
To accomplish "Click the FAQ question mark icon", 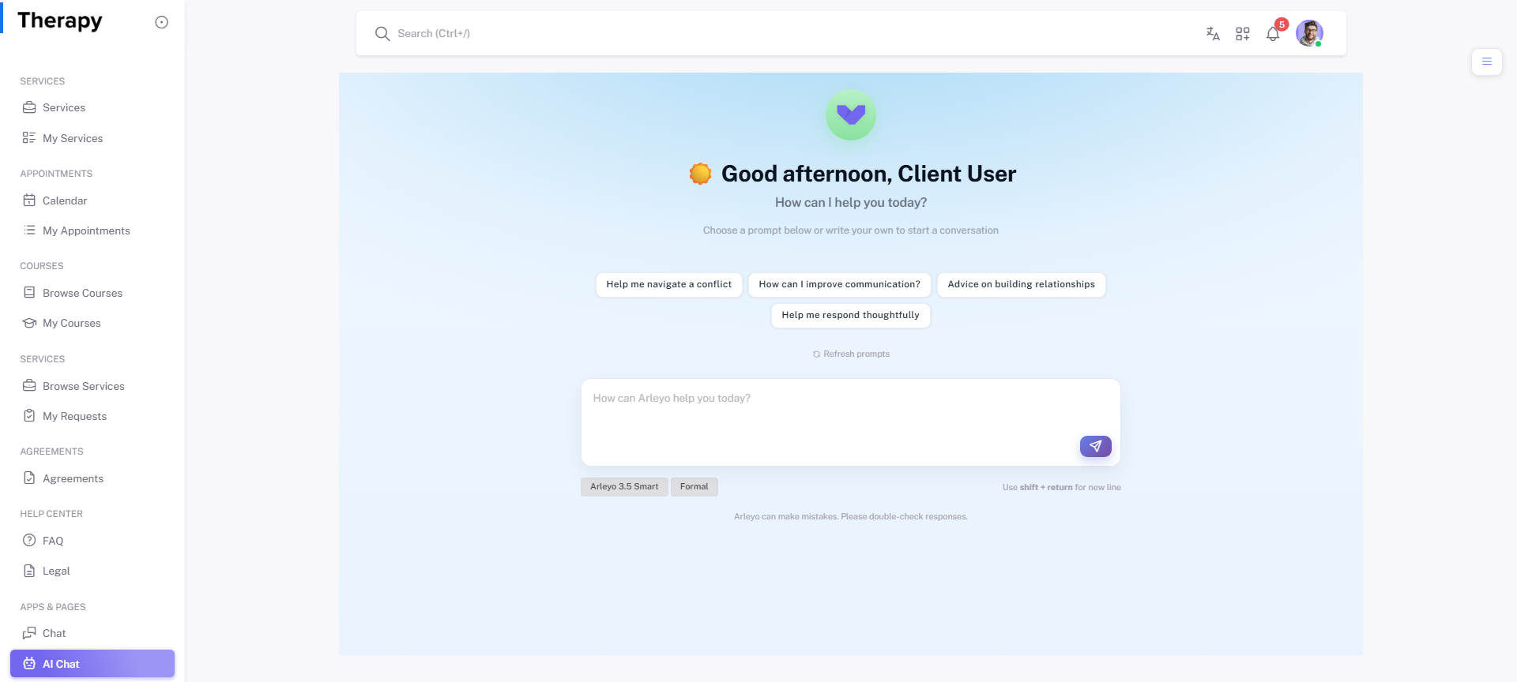I will coord(29,541).
